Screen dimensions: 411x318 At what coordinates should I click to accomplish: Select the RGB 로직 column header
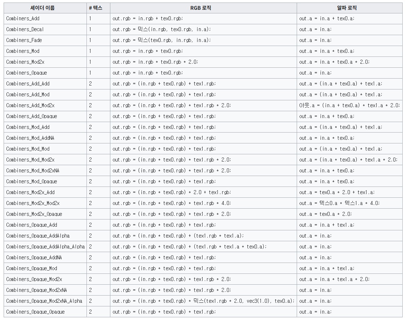click(x=203, y=8)
